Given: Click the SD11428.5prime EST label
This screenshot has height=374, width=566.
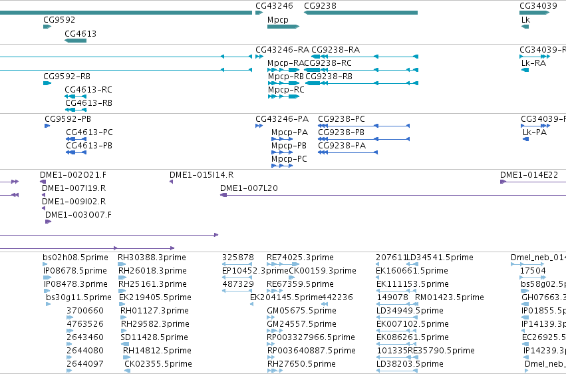Looking at the screenshot, I should (154, 338).
